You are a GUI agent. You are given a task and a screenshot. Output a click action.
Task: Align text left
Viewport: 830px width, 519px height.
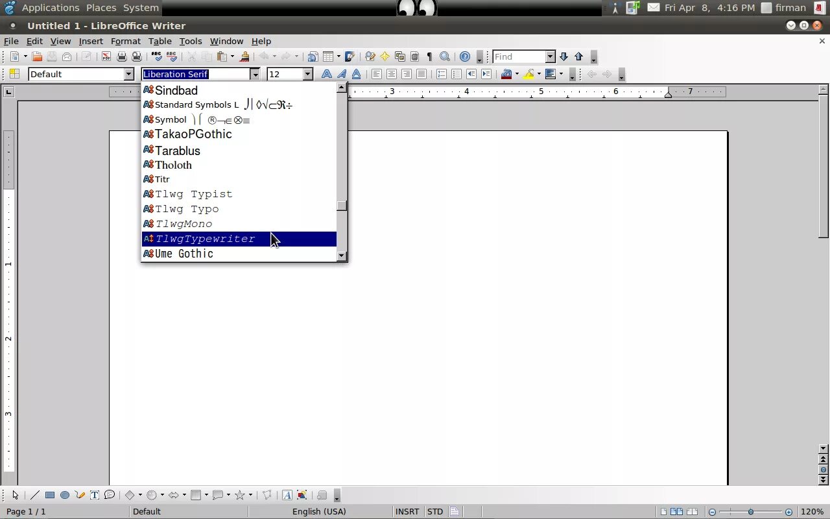[377, 74]
